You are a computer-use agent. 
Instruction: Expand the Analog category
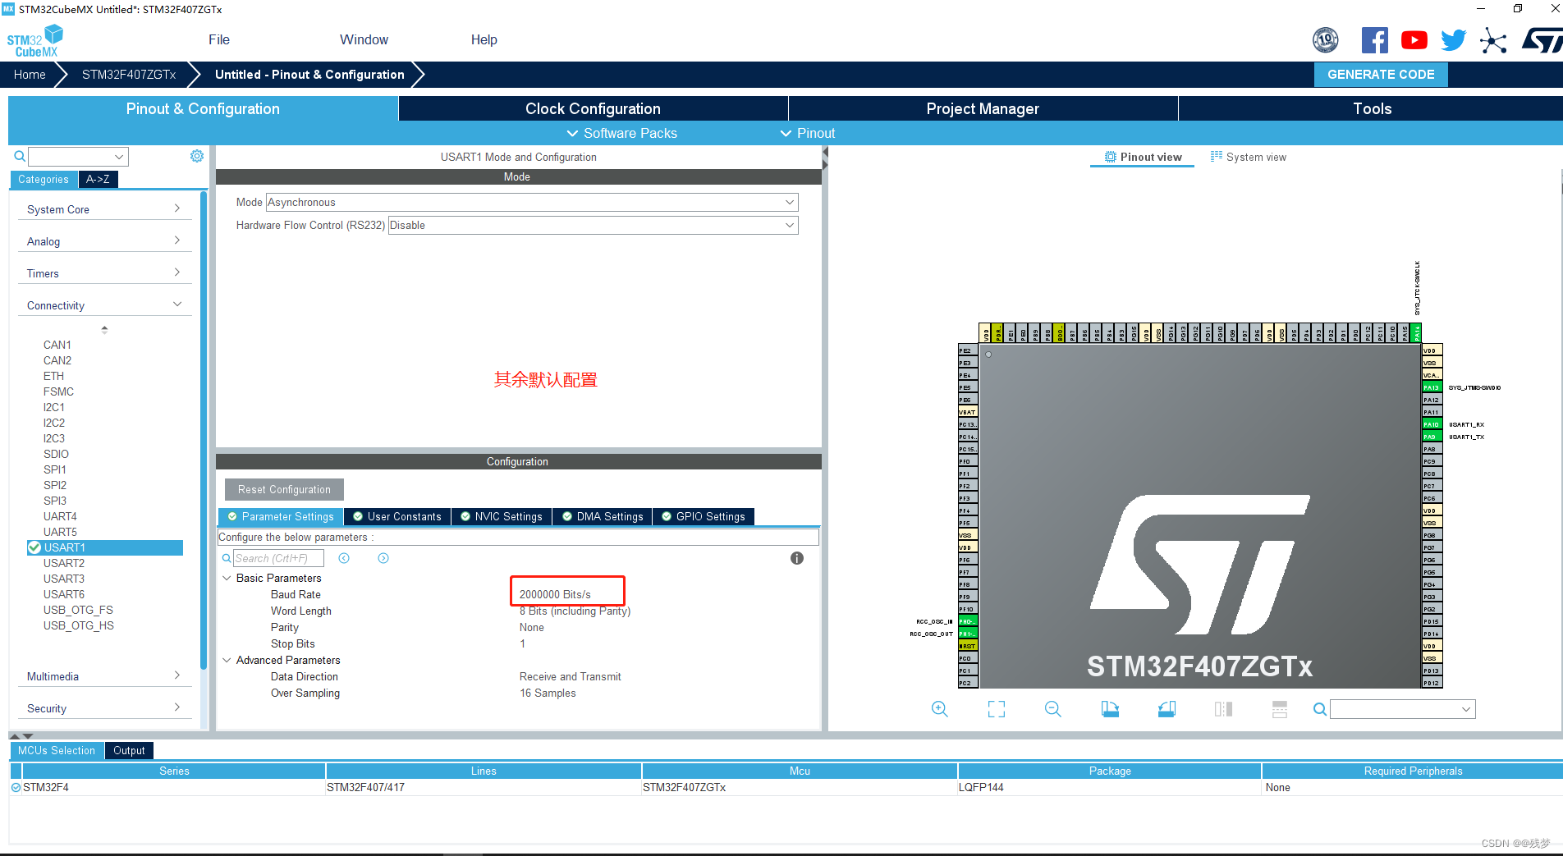coord(103,241)
